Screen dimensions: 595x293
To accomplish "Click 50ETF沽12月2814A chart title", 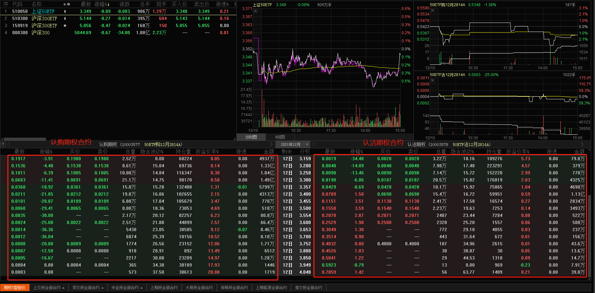I will click(448, 75).
